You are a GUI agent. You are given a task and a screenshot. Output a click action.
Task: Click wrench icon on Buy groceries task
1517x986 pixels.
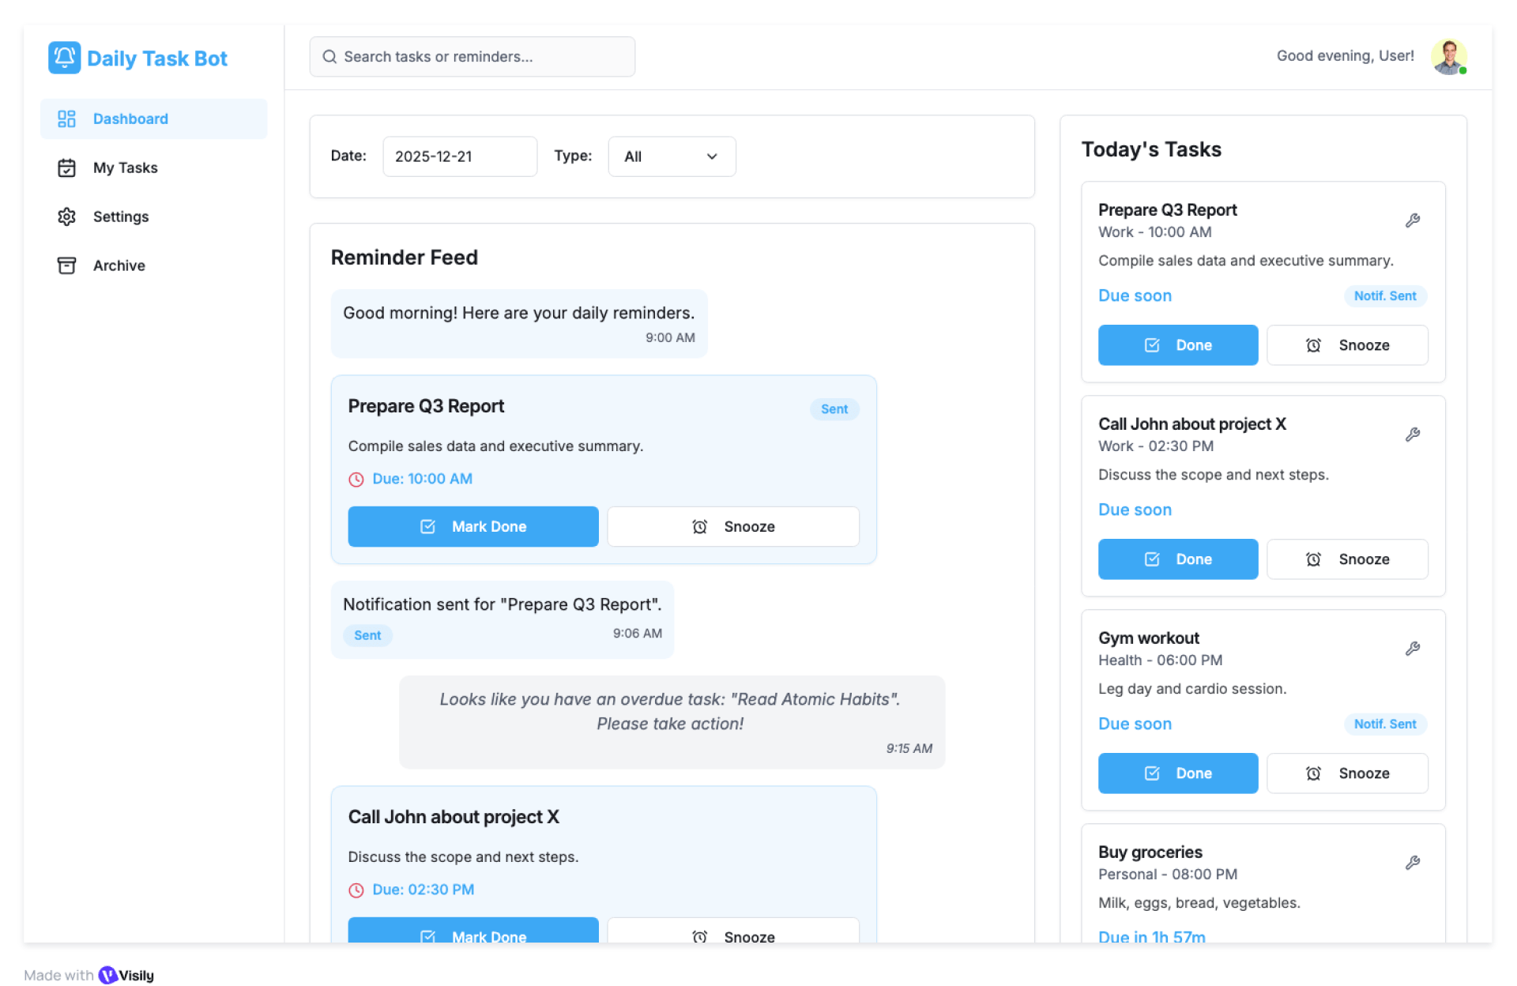1412,863
